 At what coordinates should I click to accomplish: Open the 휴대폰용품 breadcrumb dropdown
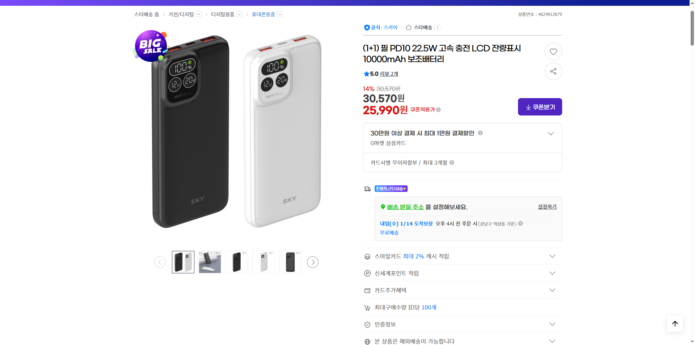coord(280,14)
